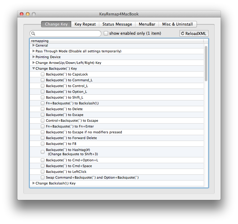Check Backquote to Cmd+Space
Image resolution: width=238 pixels, height=224 pixels.
pos(43,166)
